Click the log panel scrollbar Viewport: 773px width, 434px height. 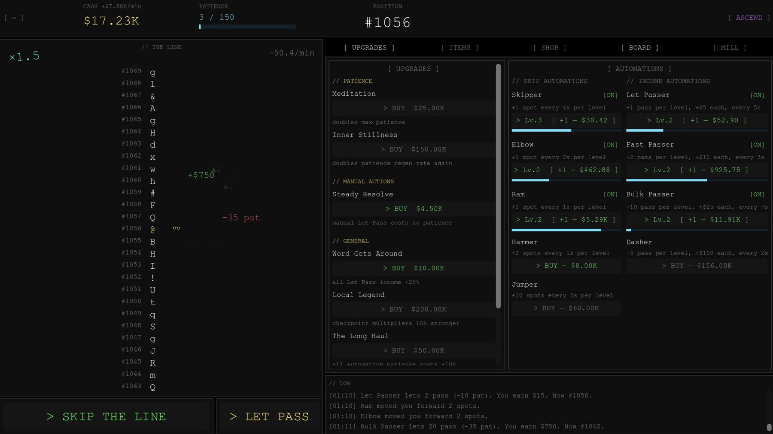pyautogui.click(x=769, y=428)
